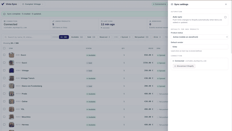The height and width of the screenshot is (131, 232).
Task: Open the Gucci #209 product thumbnail
Action: [11, 55]
